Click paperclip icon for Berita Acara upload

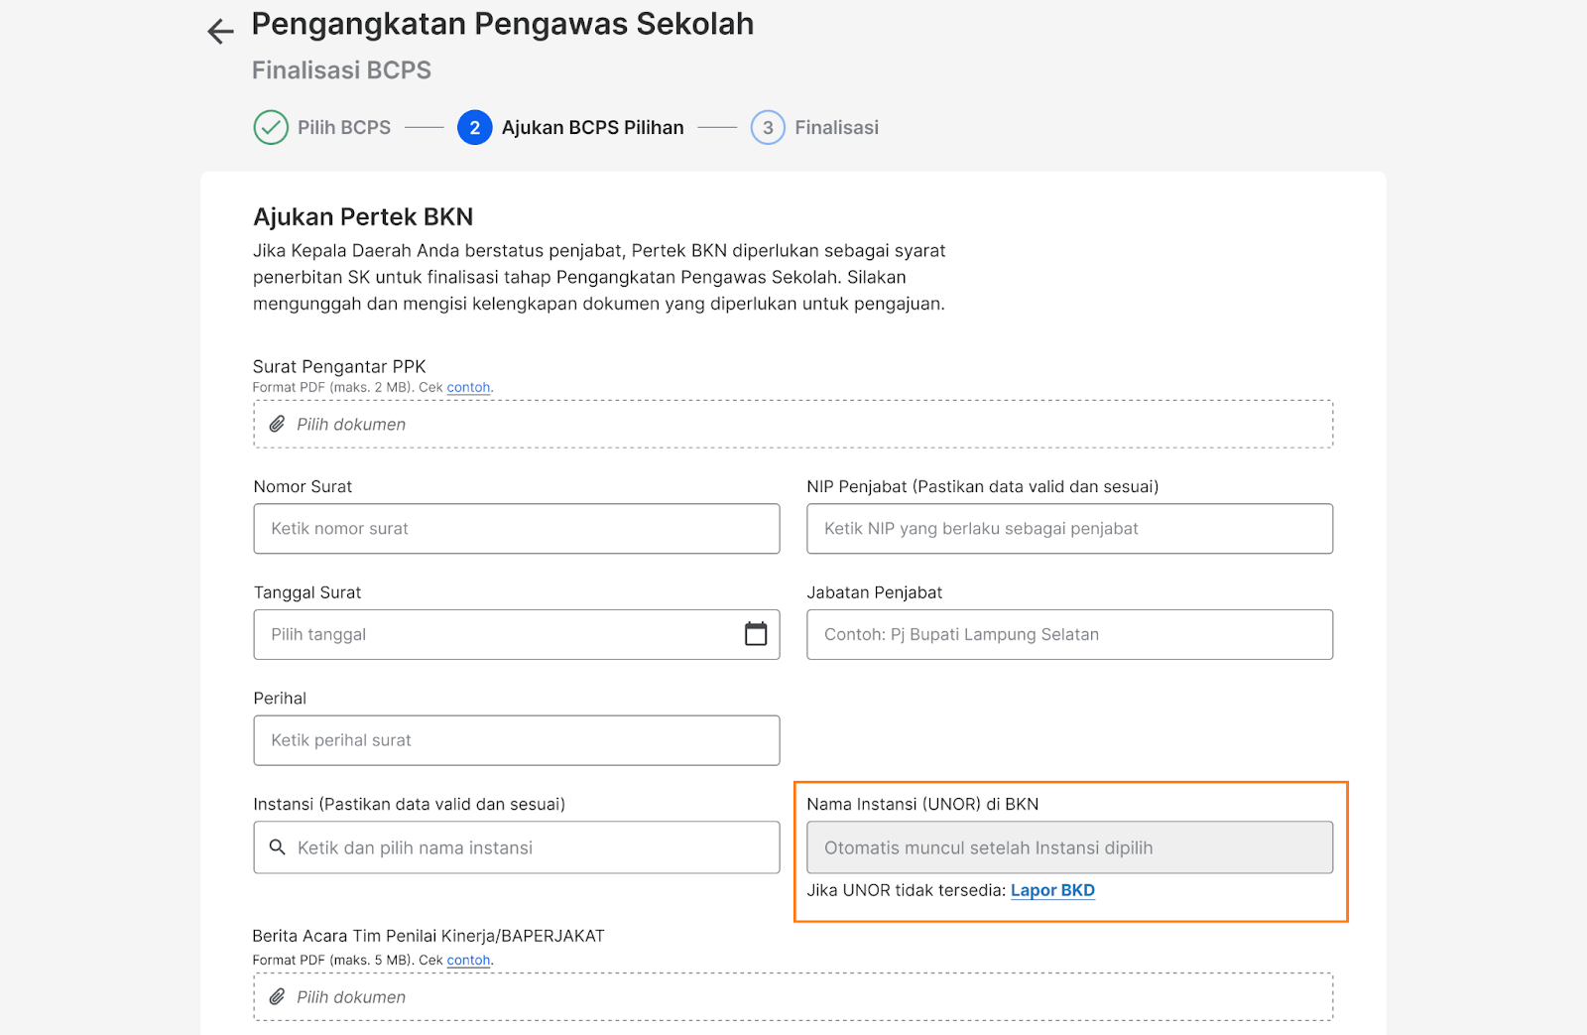click(277, 996)
